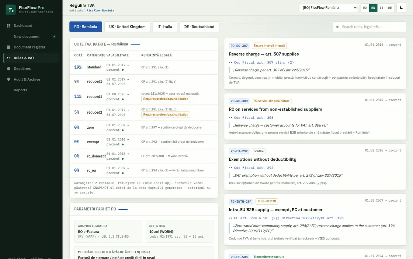Click the Rules & VAT sidebar icon
Screen dimensions: 413x259
(8, 58)
